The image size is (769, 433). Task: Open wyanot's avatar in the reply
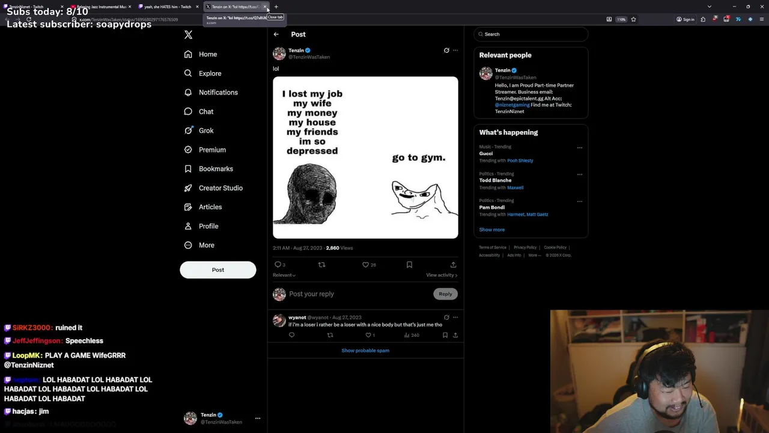[x=279, y=321]
